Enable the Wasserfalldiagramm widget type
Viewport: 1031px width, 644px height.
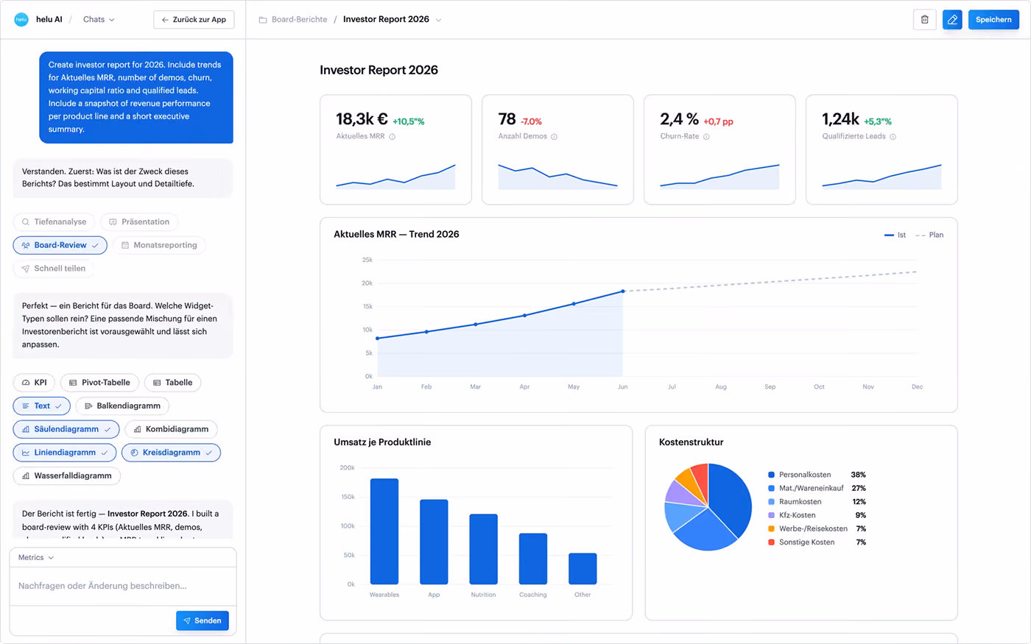[66, 476]
